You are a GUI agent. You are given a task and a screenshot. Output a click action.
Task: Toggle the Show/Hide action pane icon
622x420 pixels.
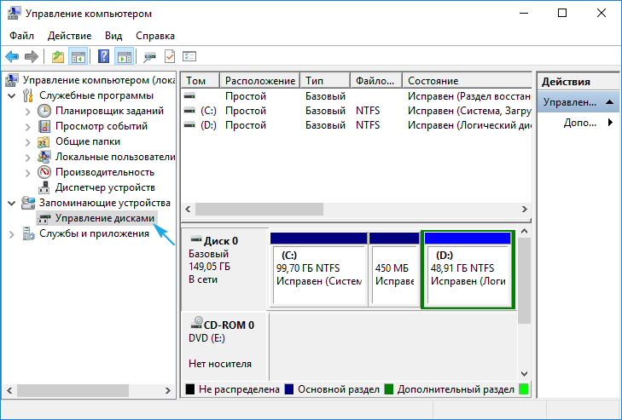click(124, 57)
